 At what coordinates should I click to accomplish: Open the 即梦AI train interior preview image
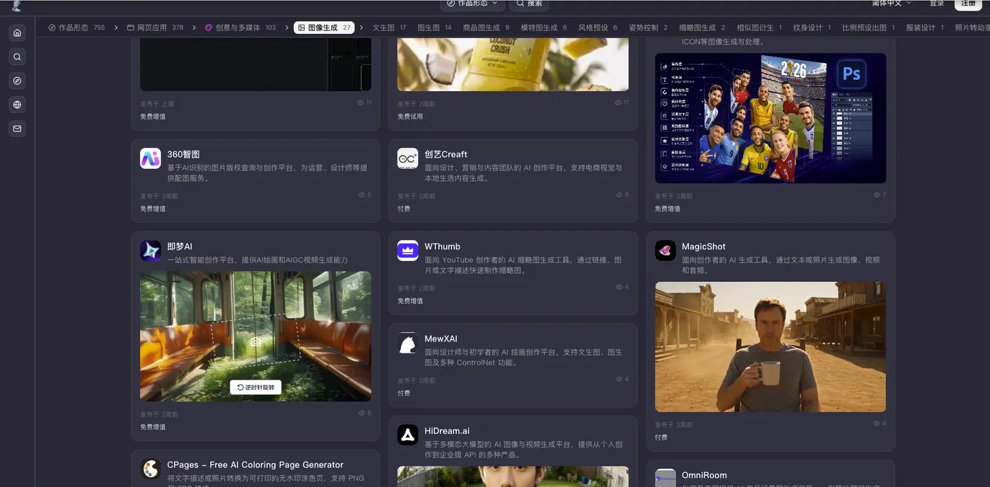click(255, 336)
